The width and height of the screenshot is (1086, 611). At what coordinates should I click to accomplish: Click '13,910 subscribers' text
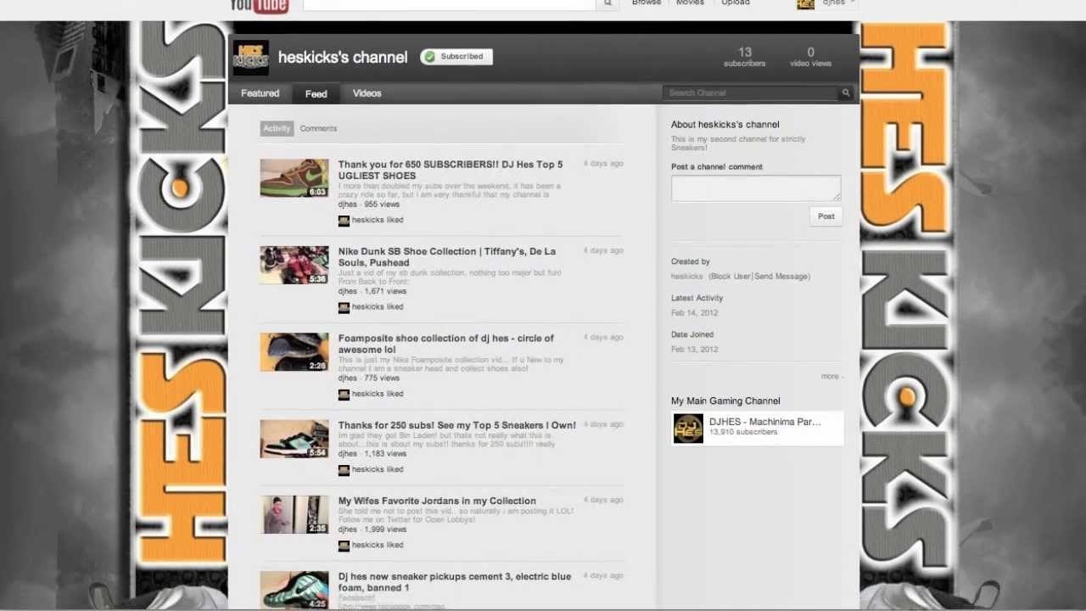(743, 432)
